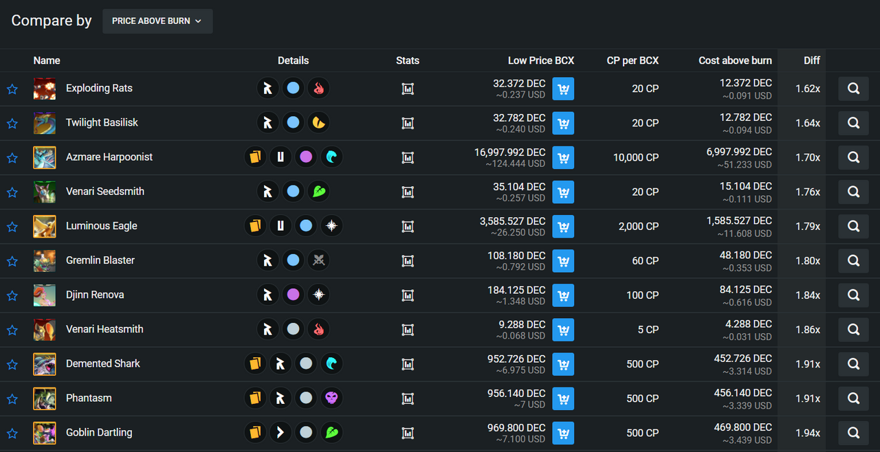The image size is (880, 452).
Task: Click the Luminous Eagle card thumbnail
Action: tap(45, 226)
